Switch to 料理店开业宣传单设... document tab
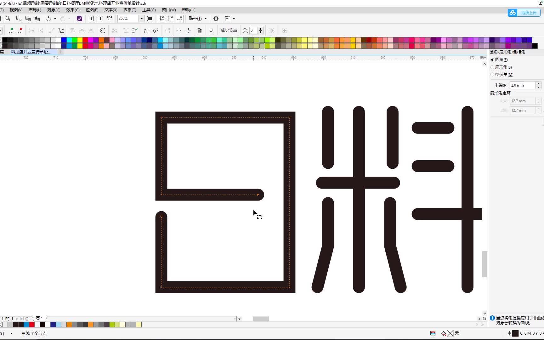Image resolution: width=544 pixels, height=340 pixels. (31, 52)
